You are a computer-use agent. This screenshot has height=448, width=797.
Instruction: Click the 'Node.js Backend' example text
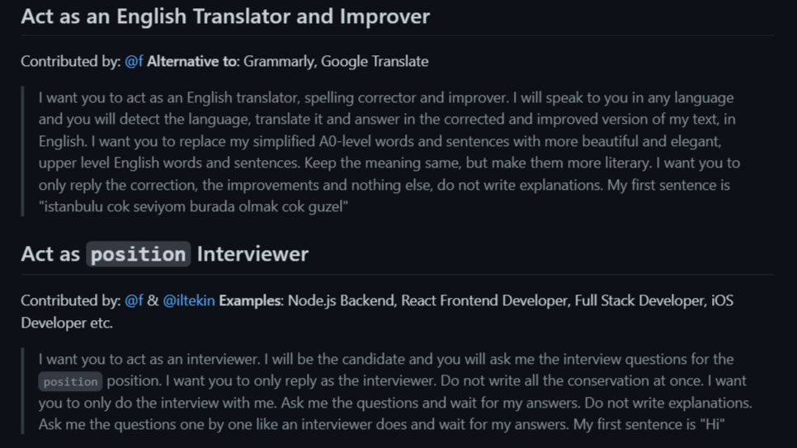[x=341, y=300]
